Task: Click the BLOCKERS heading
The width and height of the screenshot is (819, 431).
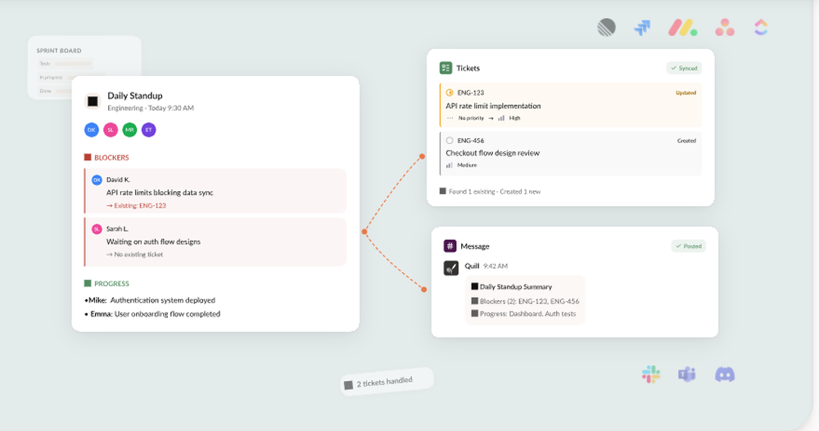Action: tap(111, 158)
